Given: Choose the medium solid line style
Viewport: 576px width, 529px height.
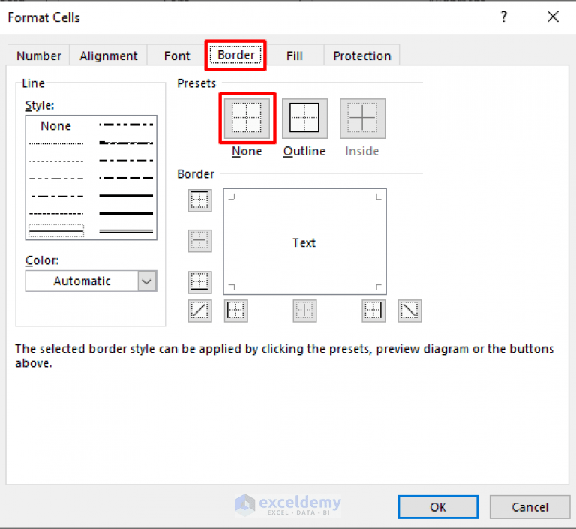Looking at the screenshot, I should tap(126, 196).
